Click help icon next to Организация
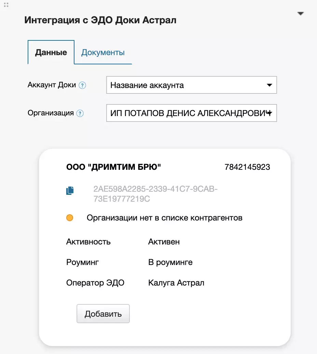 coord(80,113)
